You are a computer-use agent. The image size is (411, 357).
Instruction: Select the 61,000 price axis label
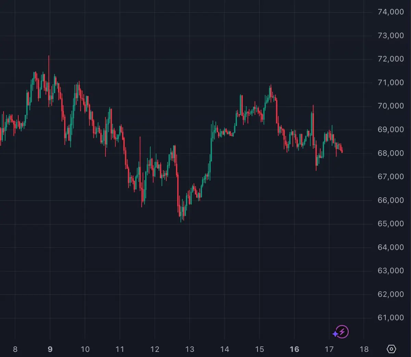[x=391, y=318]
